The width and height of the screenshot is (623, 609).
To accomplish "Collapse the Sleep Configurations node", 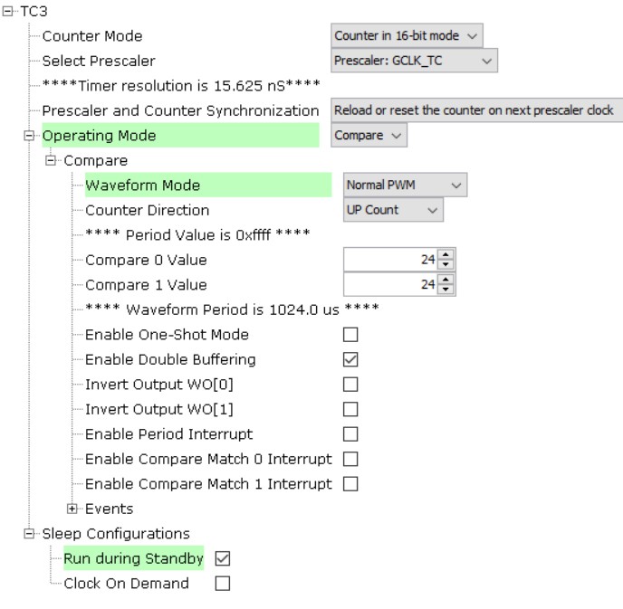I will (30, 534).
